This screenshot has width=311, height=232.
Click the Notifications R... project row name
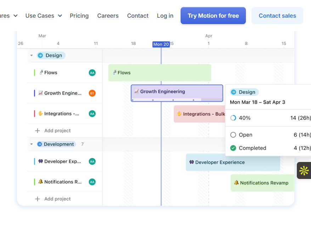point(63,182)
